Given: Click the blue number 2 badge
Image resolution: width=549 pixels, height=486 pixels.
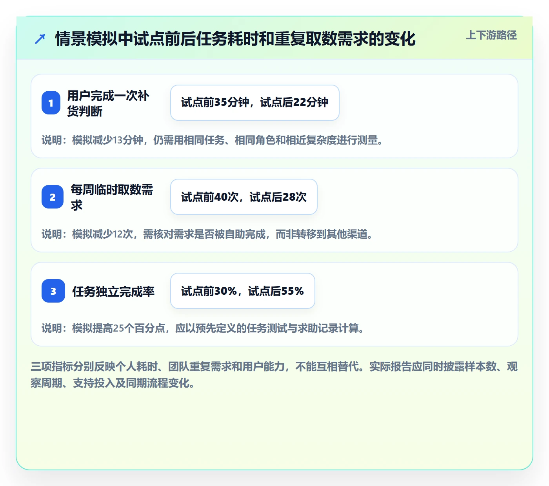Looking at the screenshot, I should pos(53,197).
